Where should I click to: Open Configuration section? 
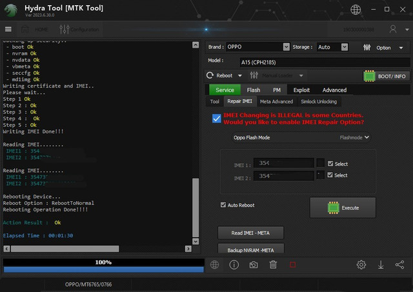coord(79,29)
